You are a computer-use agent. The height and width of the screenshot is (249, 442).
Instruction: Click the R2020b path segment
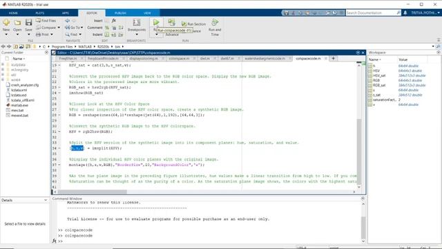tap(103, 46)
